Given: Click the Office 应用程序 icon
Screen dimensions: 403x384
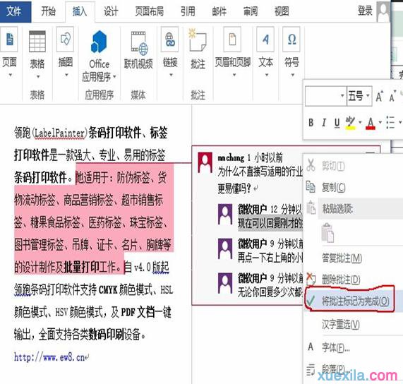Looking at the screenshot, I should [x=99, y=42].
